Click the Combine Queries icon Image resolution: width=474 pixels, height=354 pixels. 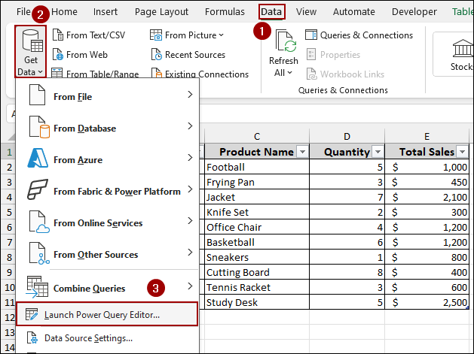click(37, 286)
